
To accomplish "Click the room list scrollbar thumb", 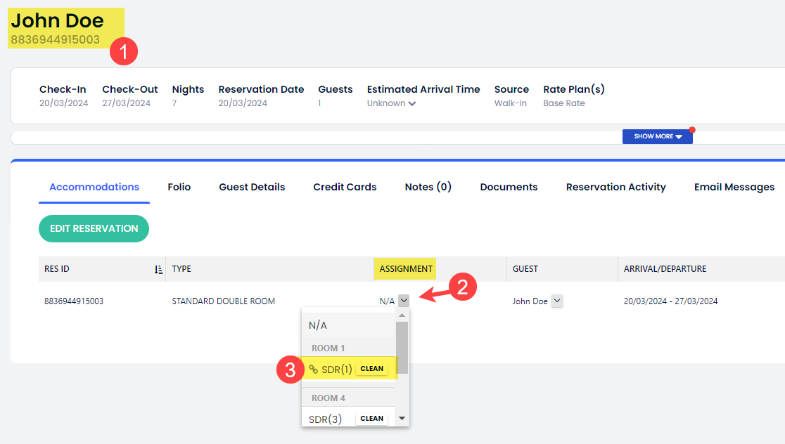I will 402,346.
